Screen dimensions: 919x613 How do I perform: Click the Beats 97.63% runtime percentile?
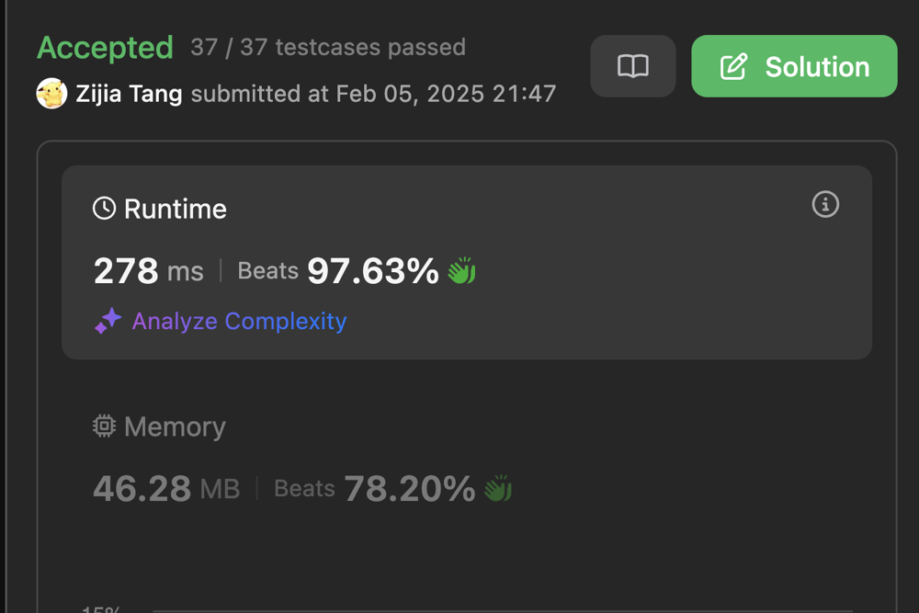(x=338, y=271)
